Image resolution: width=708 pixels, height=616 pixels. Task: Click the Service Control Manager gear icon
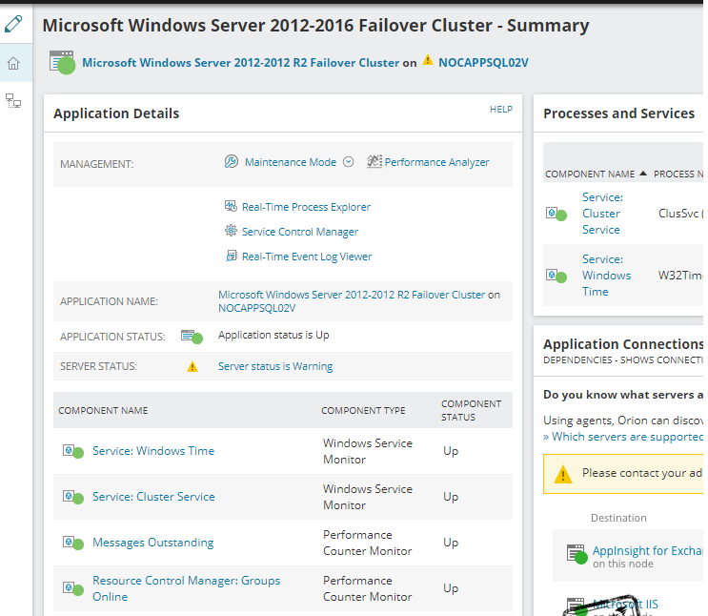click(x=231, y=231)
